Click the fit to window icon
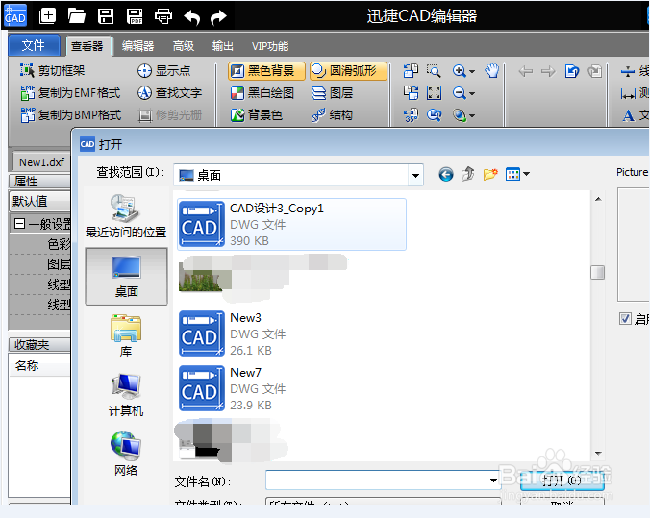 click(x=434, y=93)
